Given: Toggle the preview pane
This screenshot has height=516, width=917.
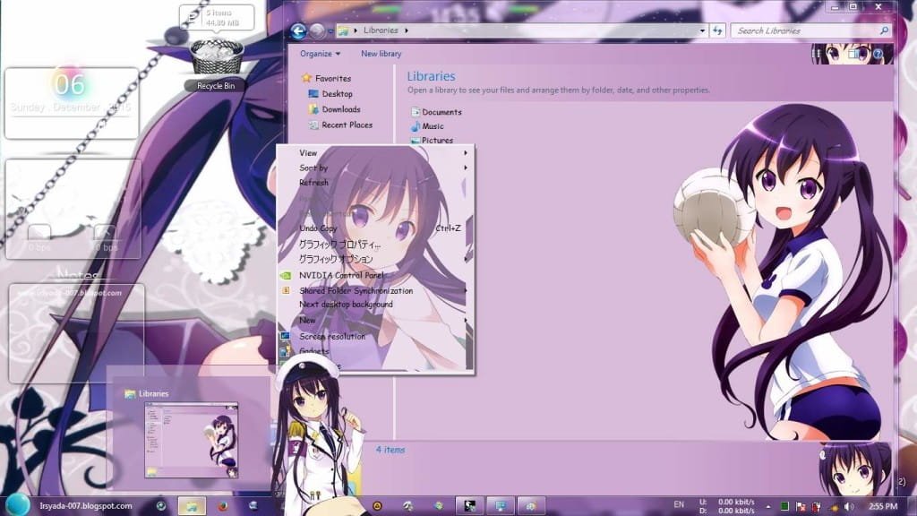Looking at the screenshot, I should [x=852, y=54].
